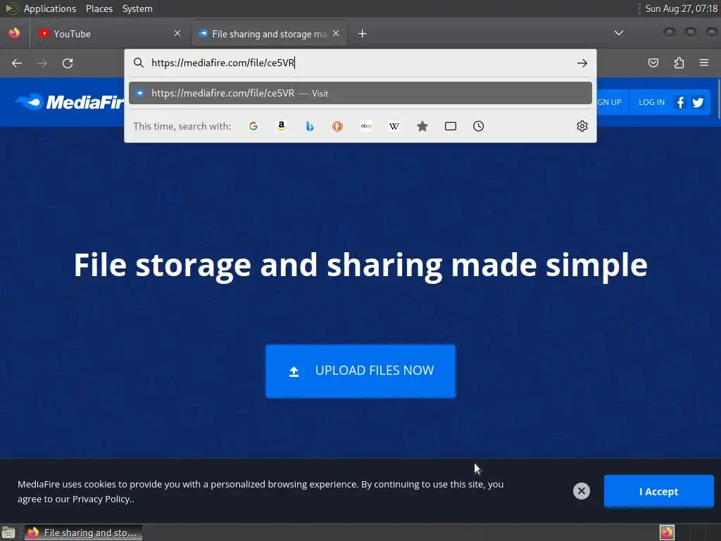
Task: Go back with the browser back arrow
Action: pyautogui.click(x=17, y=63)
